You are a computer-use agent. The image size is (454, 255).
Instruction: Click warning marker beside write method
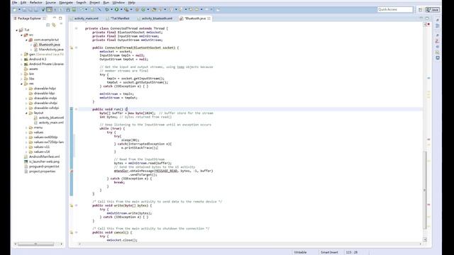coord(71,205)
